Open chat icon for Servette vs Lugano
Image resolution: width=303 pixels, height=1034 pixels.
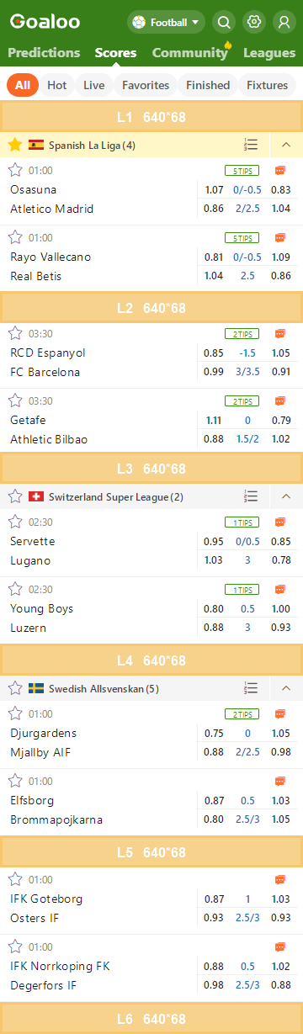[x=280, y=522]
